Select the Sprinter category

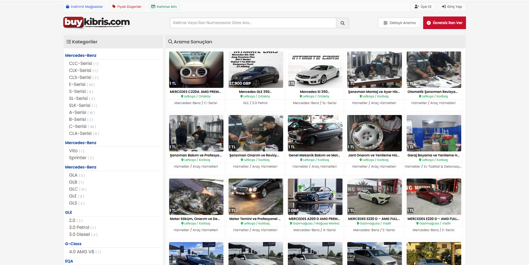(78, 158)
